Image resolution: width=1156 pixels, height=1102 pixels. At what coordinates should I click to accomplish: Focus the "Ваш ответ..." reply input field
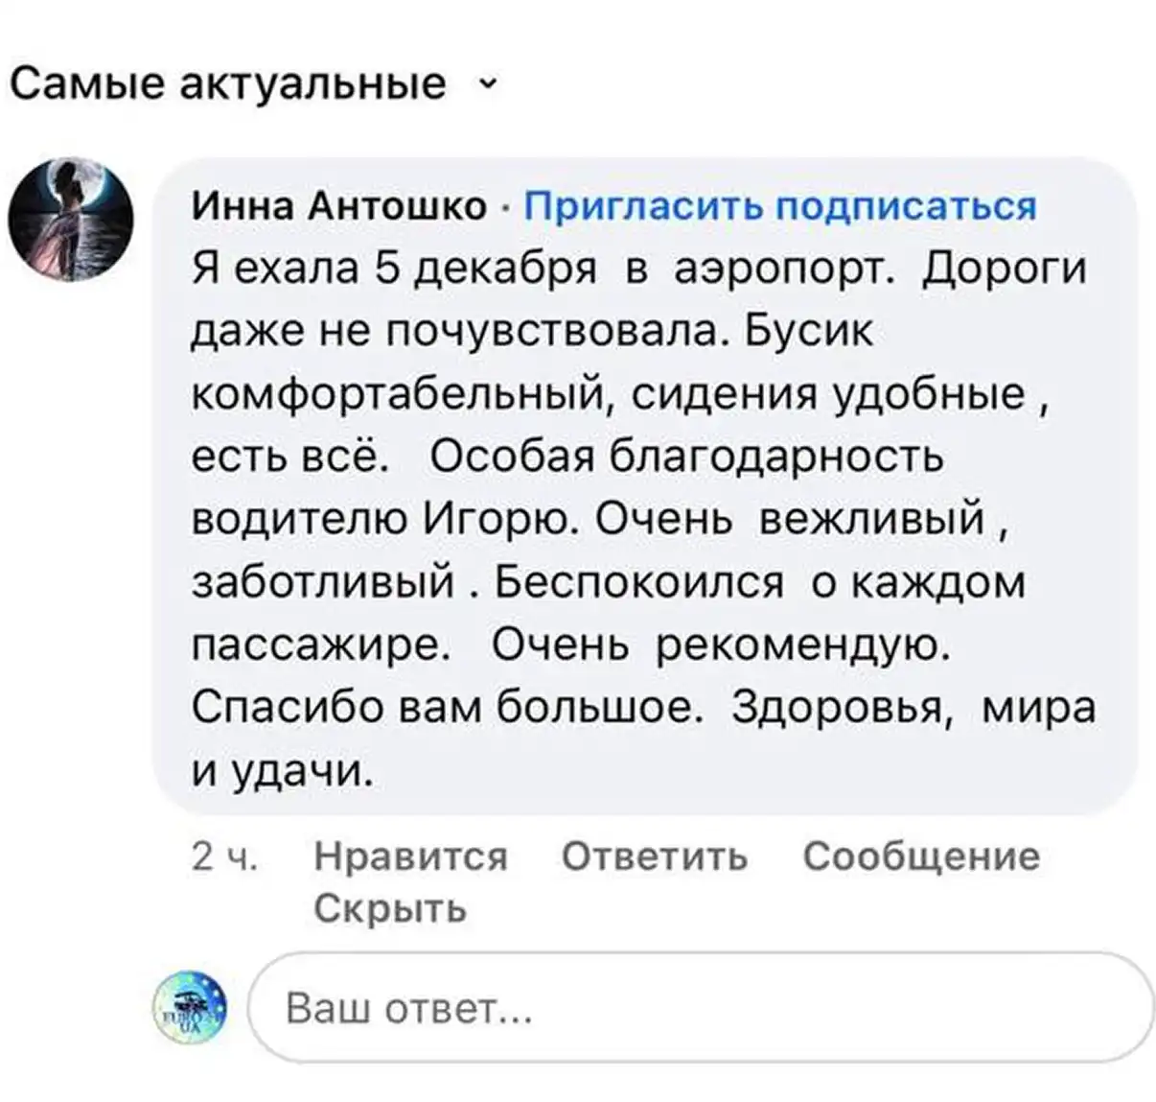point(700,1008)
